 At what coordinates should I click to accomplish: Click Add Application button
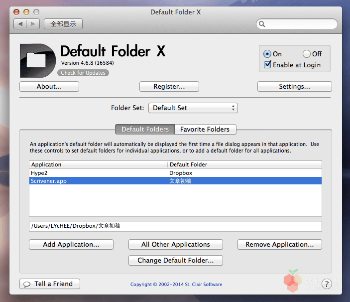tap(71, 244)
